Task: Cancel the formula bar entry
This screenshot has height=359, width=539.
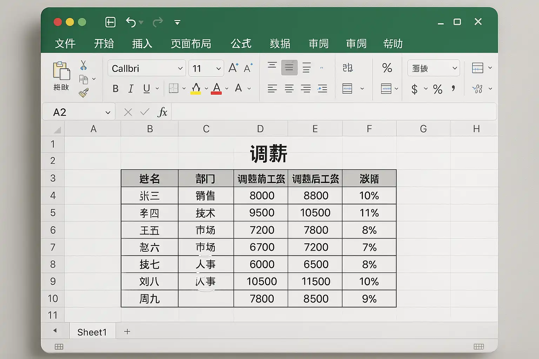Action: (x=128, y=112)
